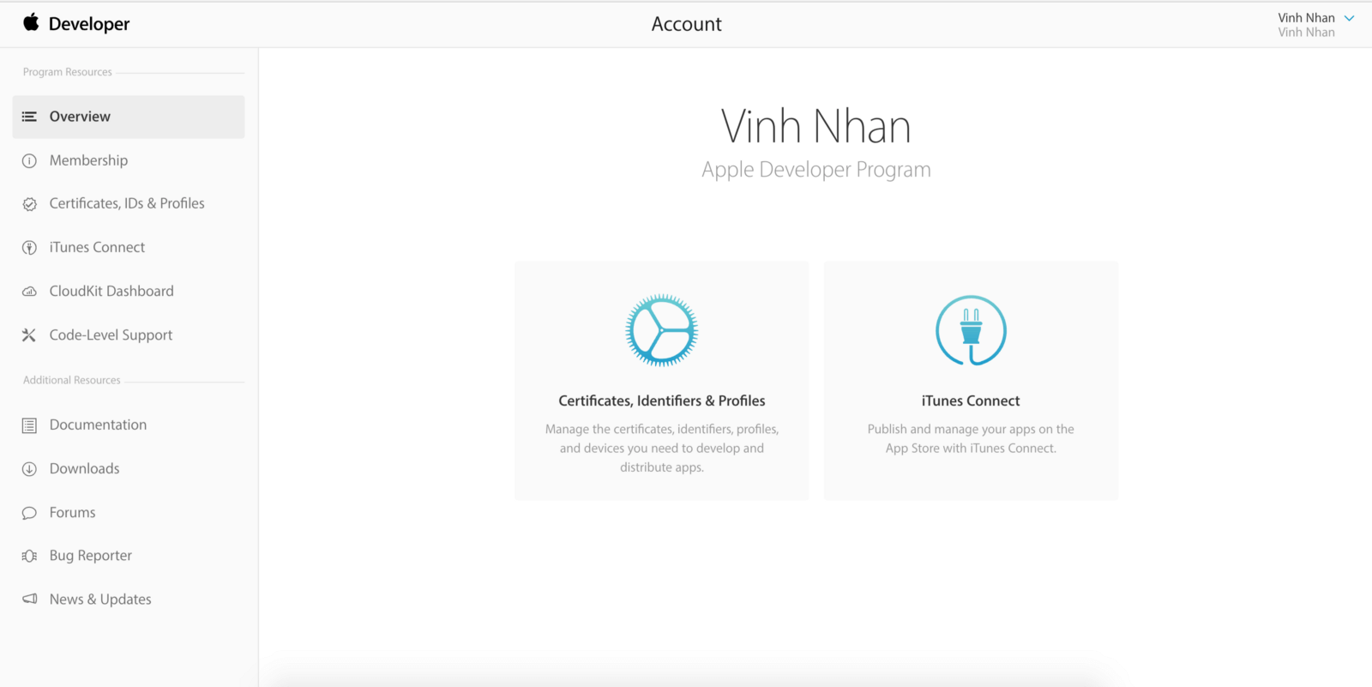Open iTunes Connect from the sidebar

tap(97, 247)
